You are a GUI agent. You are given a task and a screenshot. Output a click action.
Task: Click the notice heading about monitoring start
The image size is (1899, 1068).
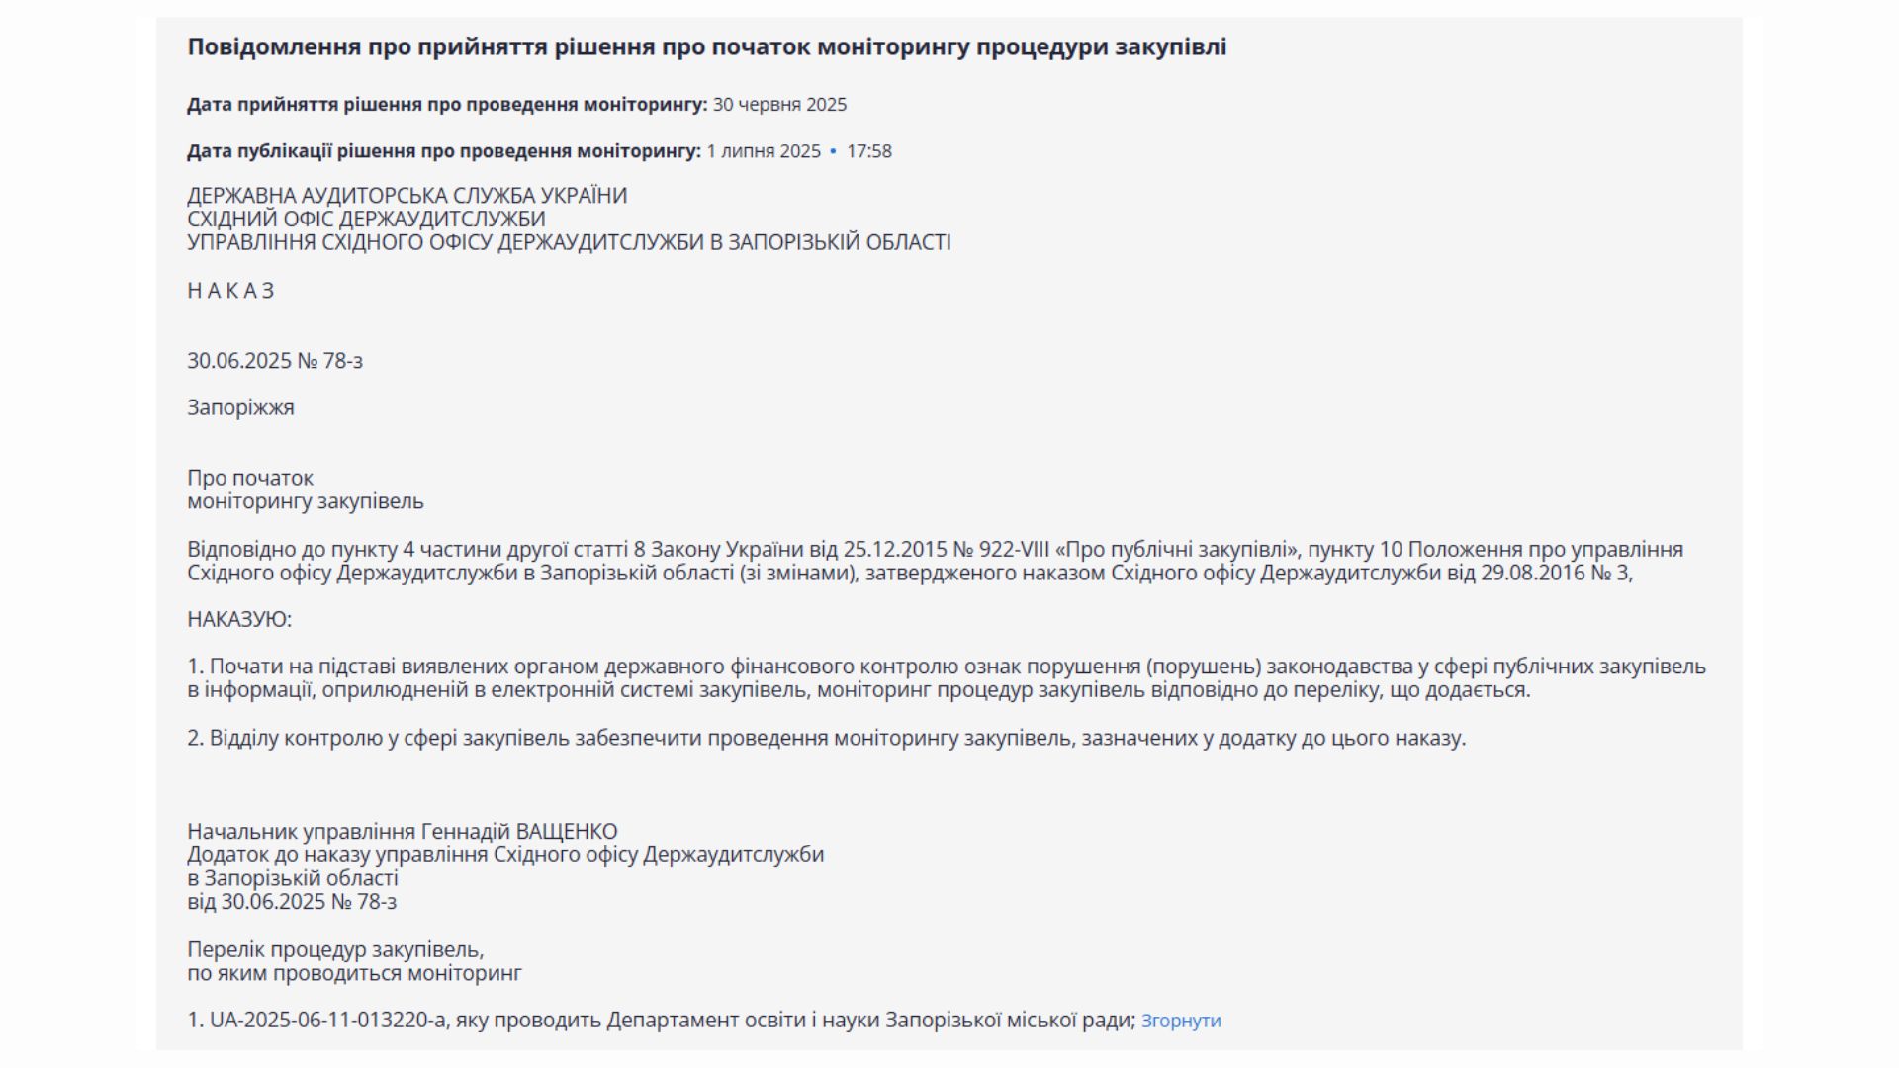click(x=706, y=46)
